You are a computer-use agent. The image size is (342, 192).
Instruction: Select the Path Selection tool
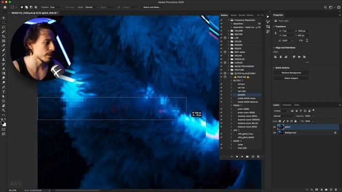coord(4,97)
